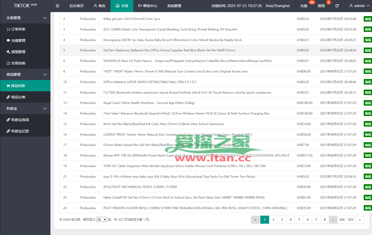372x235 pixels.
Task: Open 订单列表 in the sidebar
Action: point(25,29)
